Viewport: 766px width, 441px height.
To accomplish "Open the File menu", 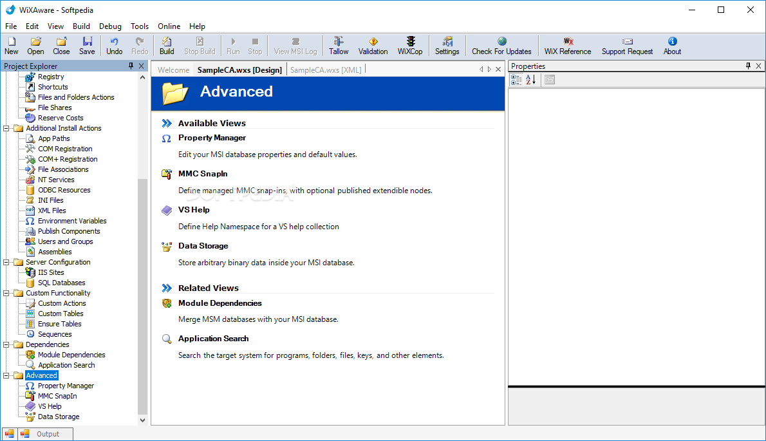I will point(11,26).
